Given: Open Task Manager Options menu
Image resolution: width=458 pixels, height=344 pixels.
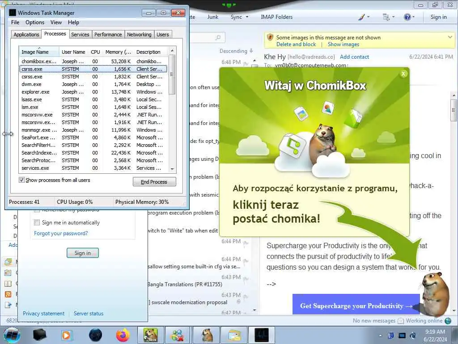Looking at the screenshot, I should pyautogui.click(x=35, y=22).
